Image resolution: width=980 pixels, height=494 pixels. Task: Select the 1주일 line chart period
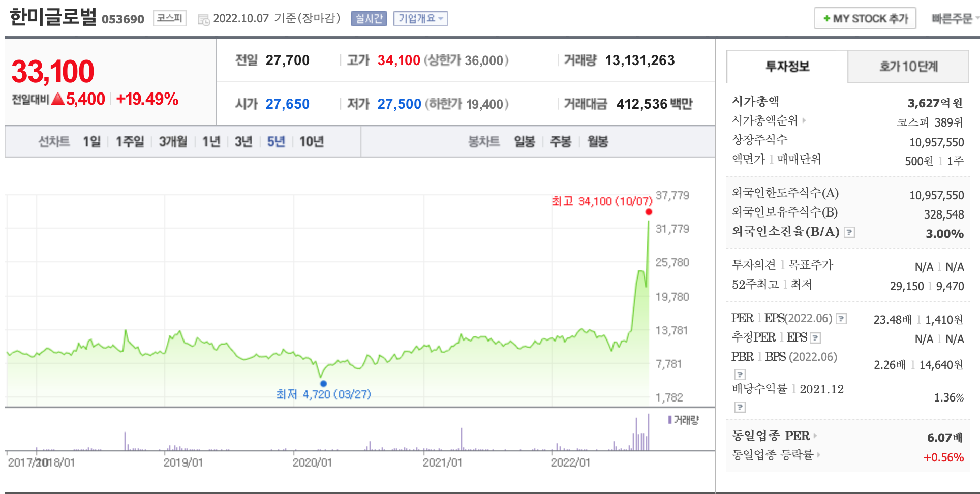click(130, 141)
